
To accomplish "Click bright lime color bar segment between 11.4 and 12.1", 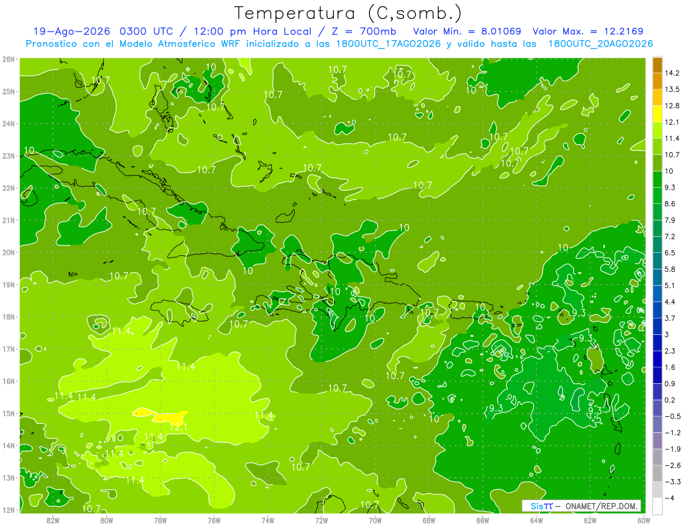I will point(657,130).
